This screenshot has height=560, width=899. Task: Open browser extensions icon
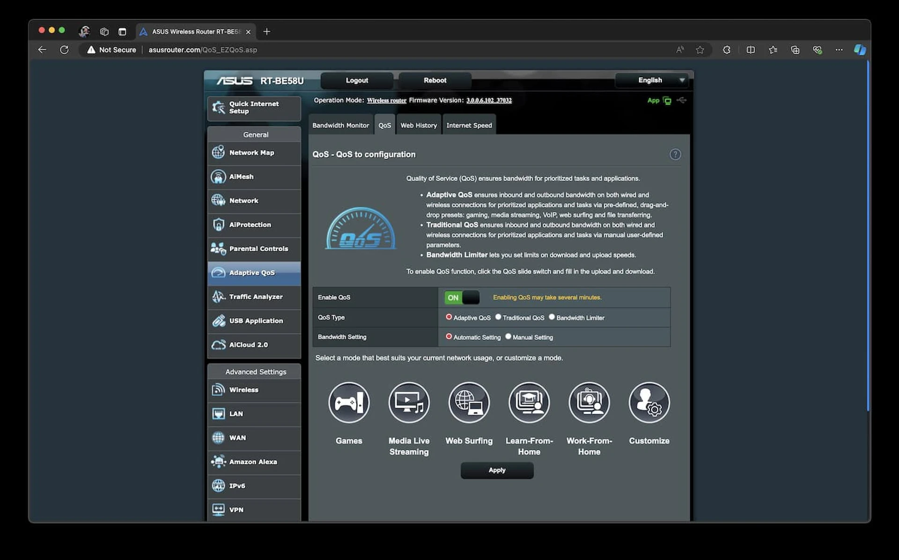point(727,50)
